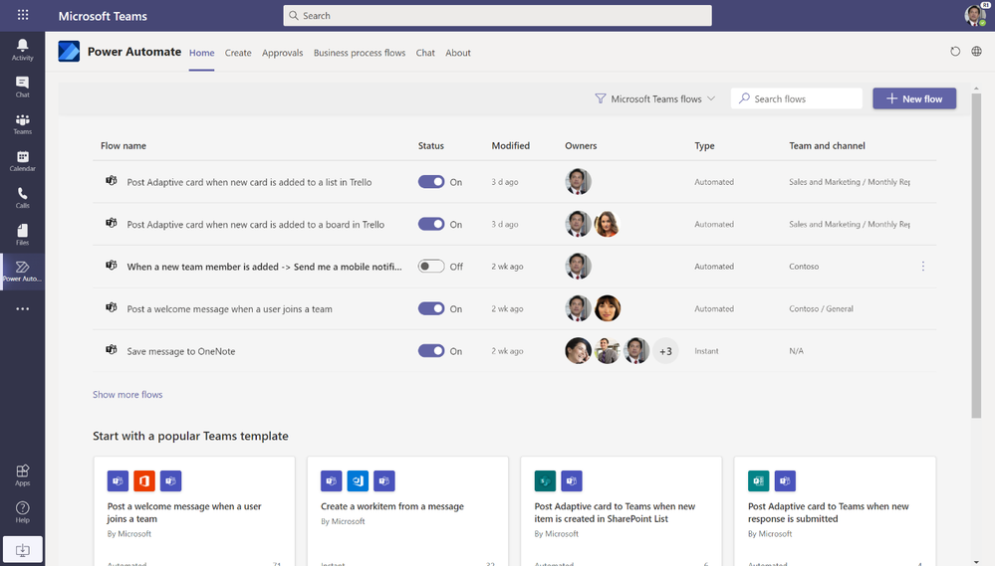
Task: Disable the Save message to OneNote flow
Action: 431,351
